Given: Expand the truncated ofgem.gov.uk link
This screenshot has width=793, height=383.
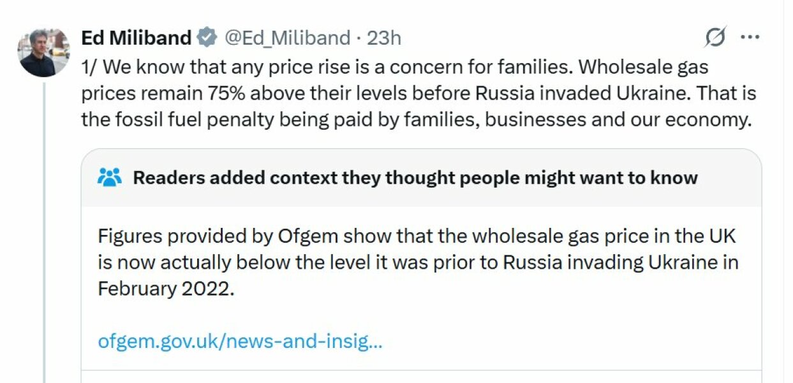Looking at the screenshot, I should [x=239, y=342].
